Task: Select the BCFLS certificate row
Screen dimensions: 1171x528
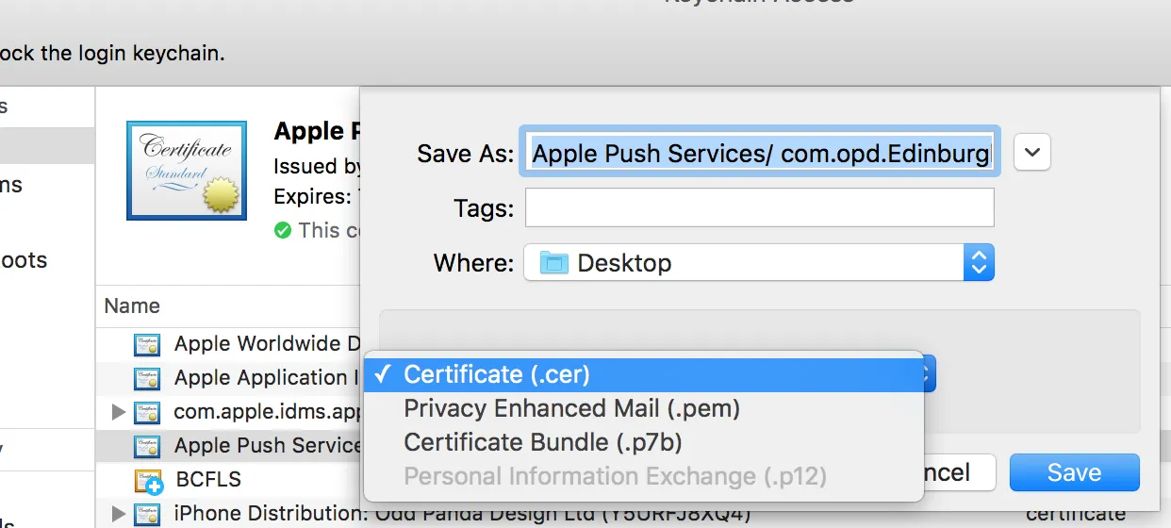Action: (x=230, y=479)
